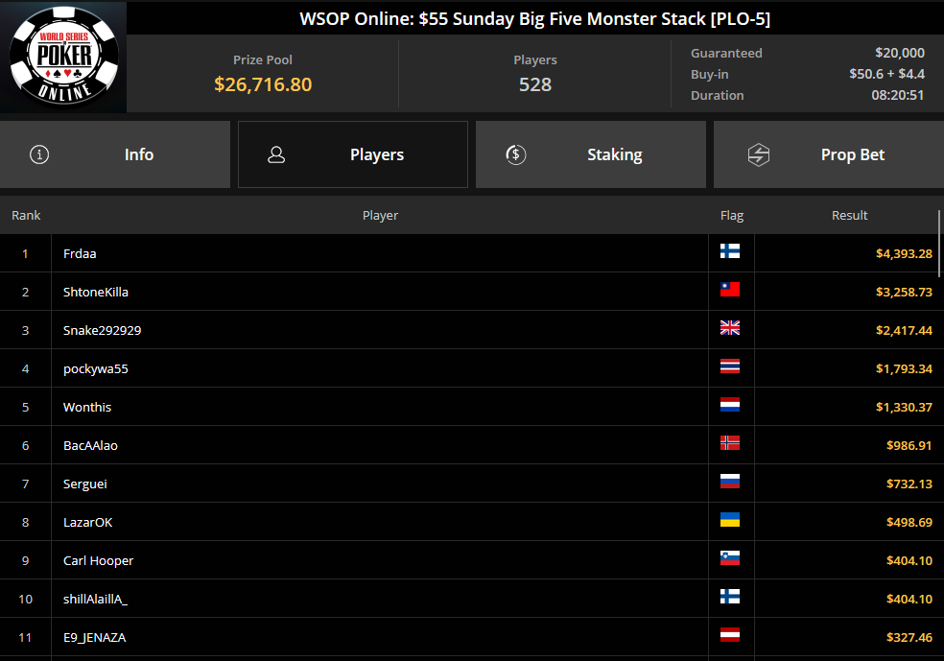Click the Result column header
The width and height of the screenshot is (944, 661).
coord(849,216)
